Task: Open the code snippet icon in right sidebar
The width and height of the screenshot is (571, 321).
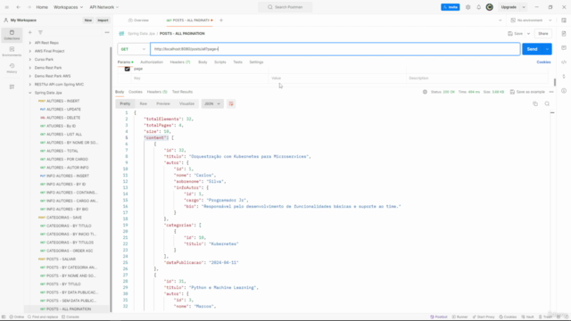Action: pos(564,62)
